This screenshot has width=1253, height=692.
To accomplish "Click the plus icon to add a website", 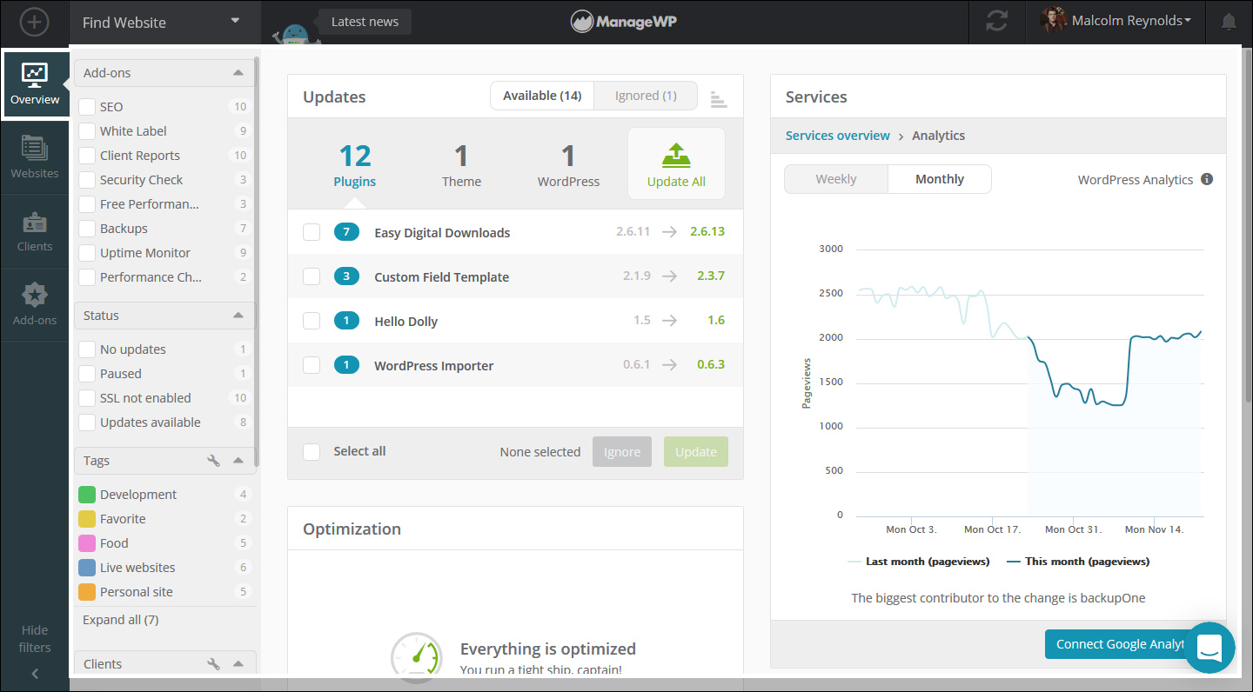I will 34,23.
